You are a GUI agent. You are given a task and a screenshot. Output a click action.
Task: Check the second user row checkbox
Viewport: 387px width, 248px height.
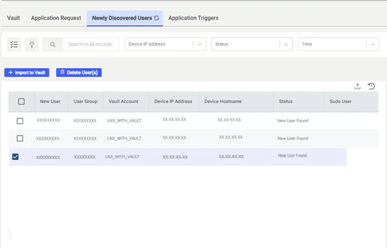tap(20, 139)
